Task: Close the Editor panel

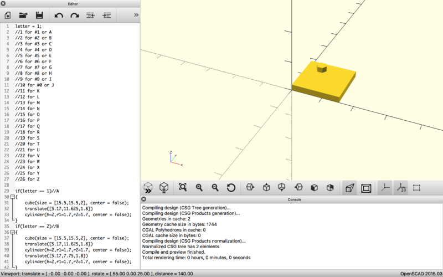Action: coord(3,4)
